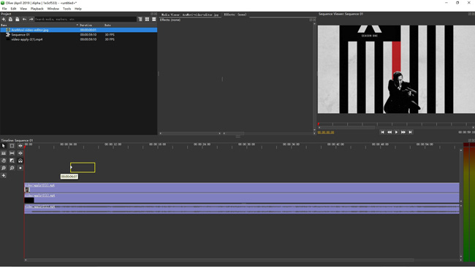The image size is (475, 267).
Task: Click the timeline Zoom Out magnifier
Action: point(12,168)
